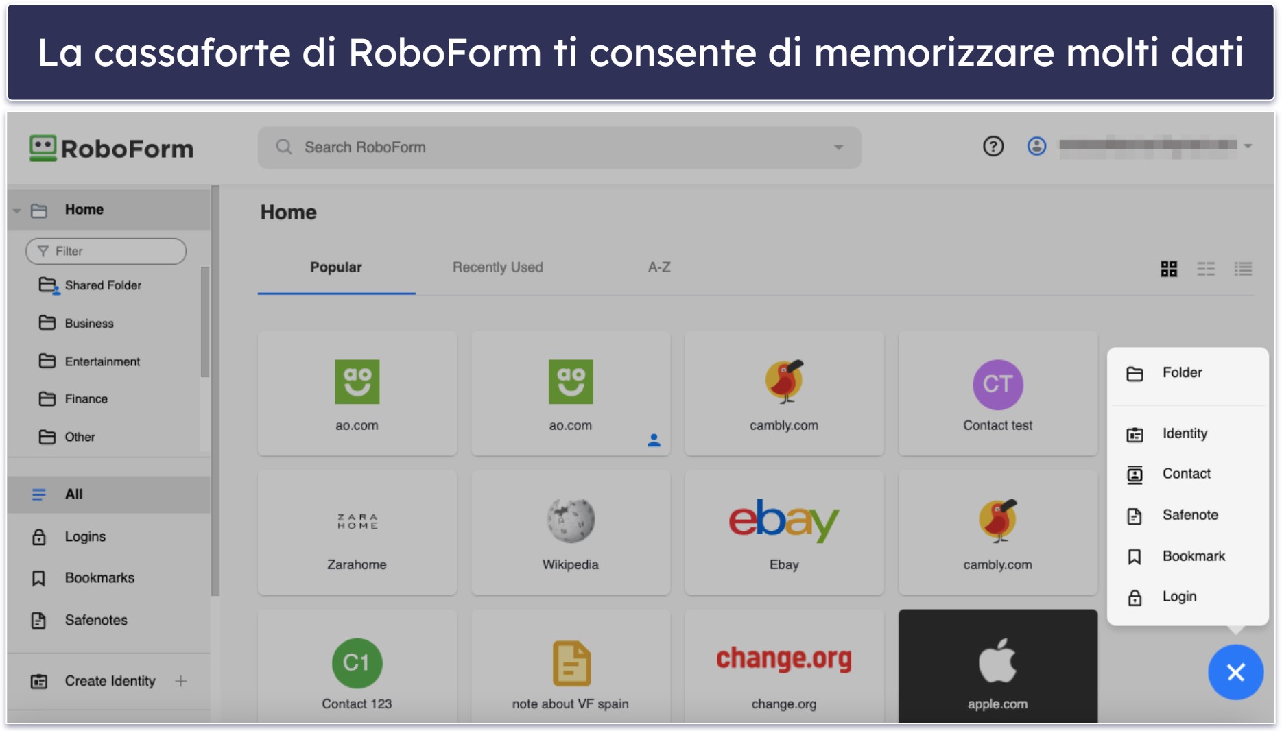The width and height of the screenshot is (1282, 731).
Task: Click the RoboForm logo
Action: 112,148
